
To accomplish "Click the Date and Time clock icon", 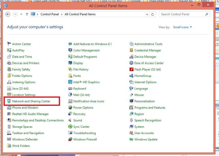I will tap(9, 57).
